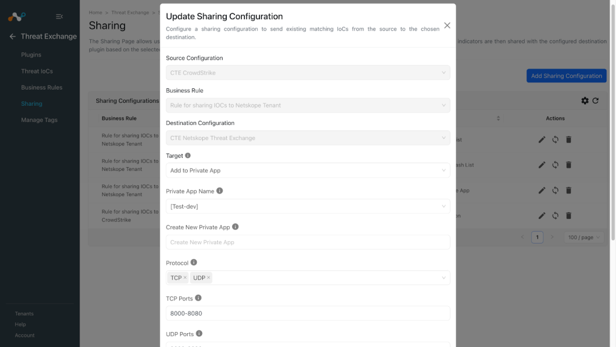The image size is (616, 347).
Task: Click the Create New Private App input field
Action: click(x=308, y=242)
